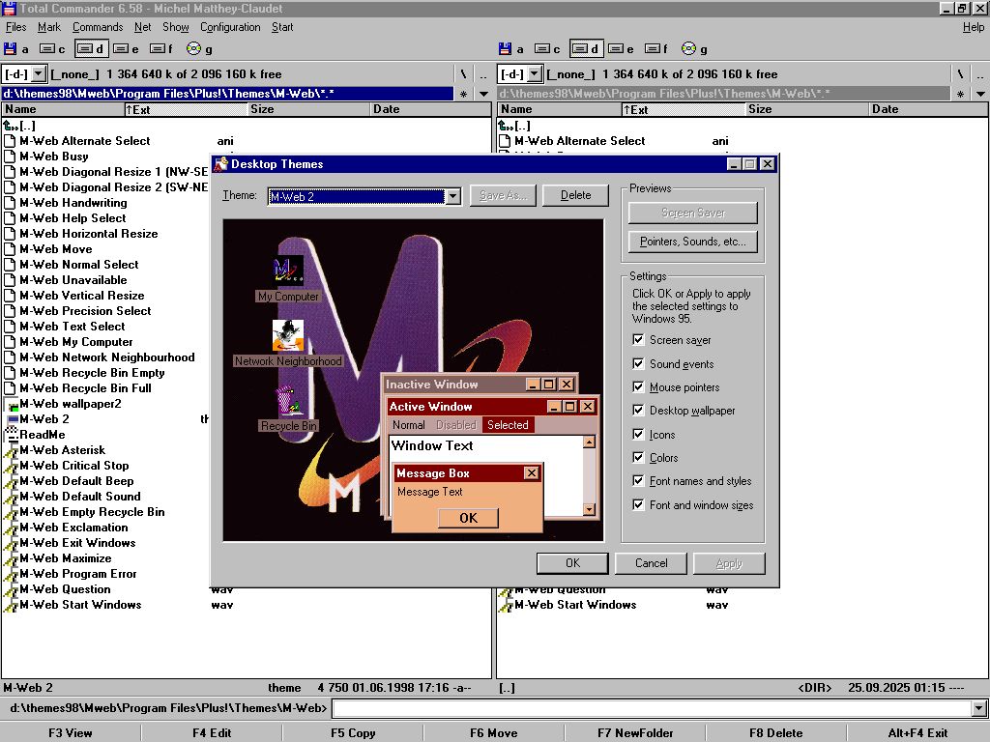This screenshot has width=990, height=742.
Task: Uncheck the Screen saver checkbox
Action: click(638, 340)
